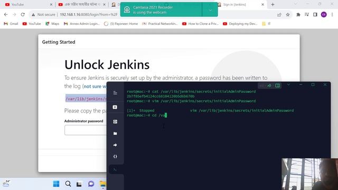Image resolution: width=338 pixels, height=190 pixels.
Task: Reload the Jenkins login page
Action: click(23, 15)
